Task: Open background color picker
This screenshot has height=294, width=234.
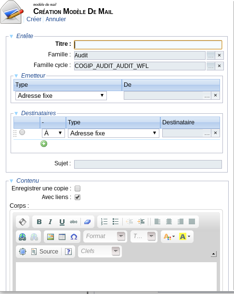Action: point(185,237)
